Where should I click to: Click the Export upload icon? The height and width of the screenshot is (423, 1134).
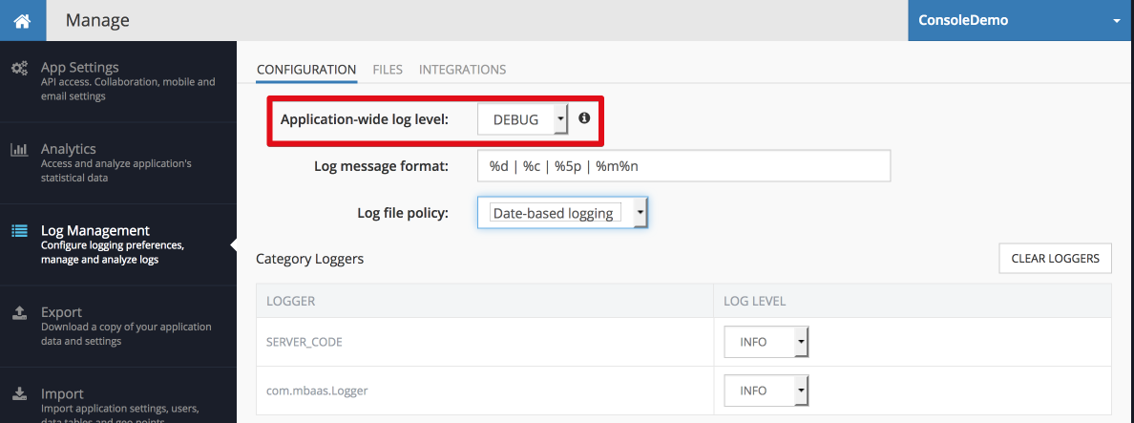click(20, 312)
